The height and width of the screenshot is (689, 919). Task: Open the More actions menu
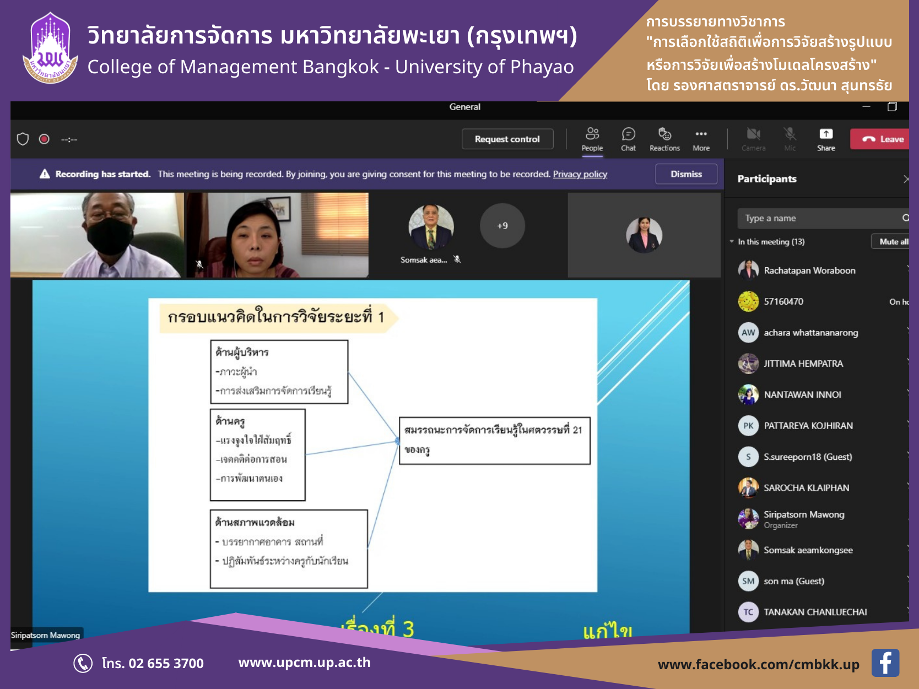[701, 139]
